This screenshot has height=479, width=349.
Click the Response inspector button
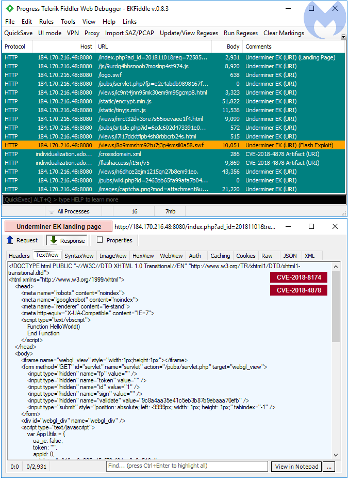tap(67, 240)
